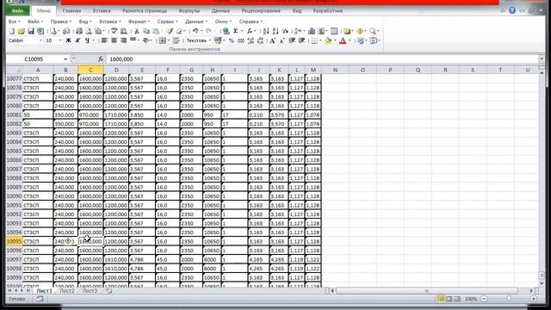Click the New workbook icon

coord(11,31)
